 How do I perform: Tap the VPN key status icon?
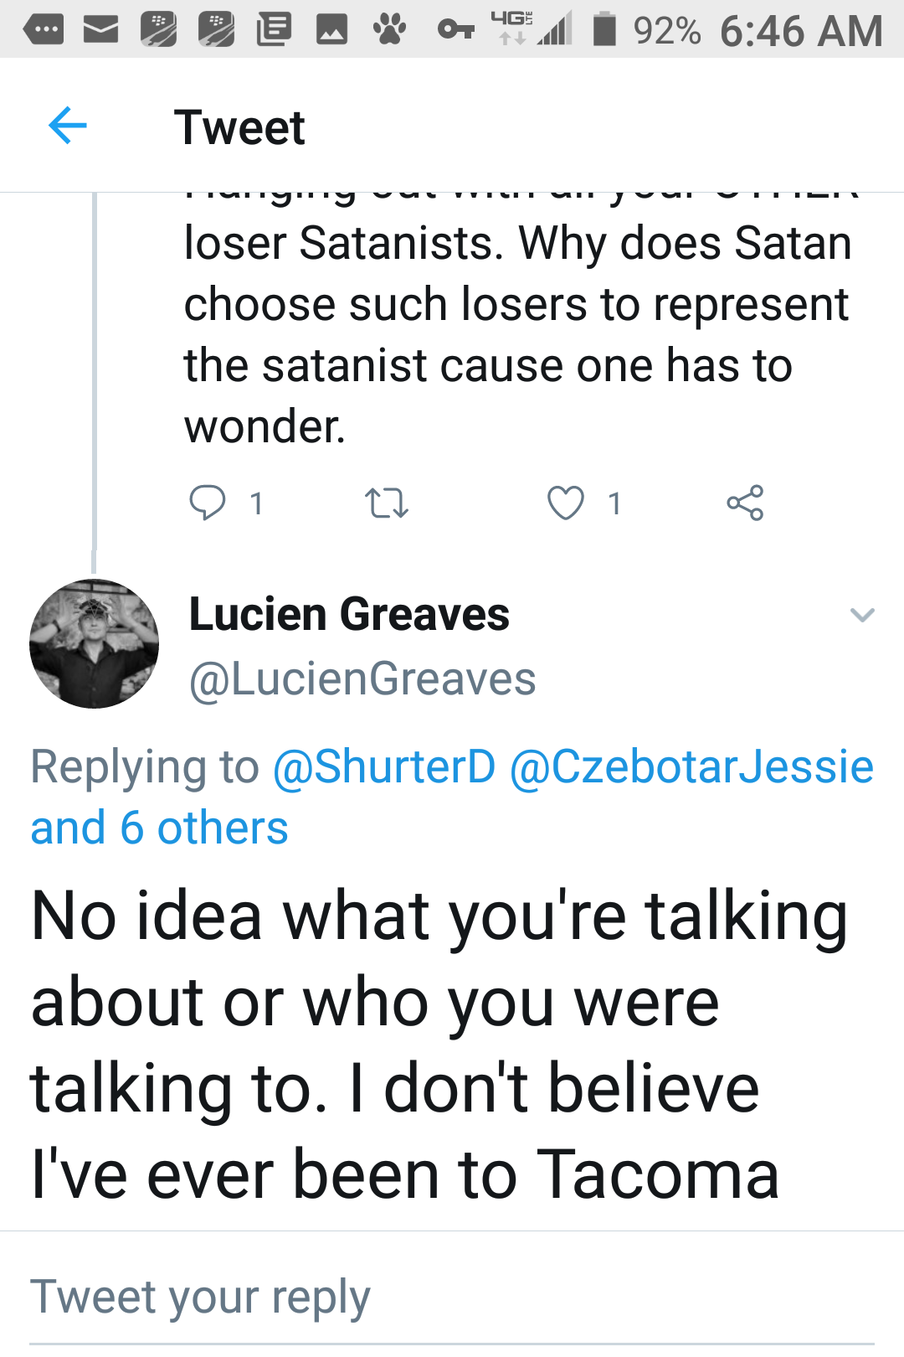[x=456, y=31]
